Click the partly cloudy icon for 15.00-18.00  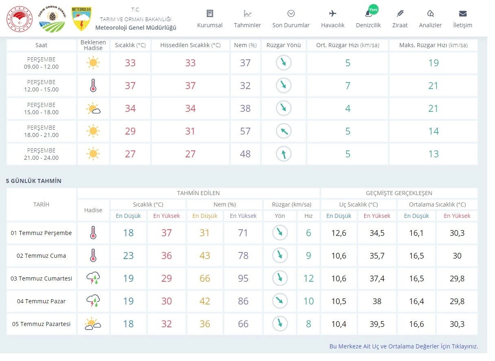pos(93,109)
